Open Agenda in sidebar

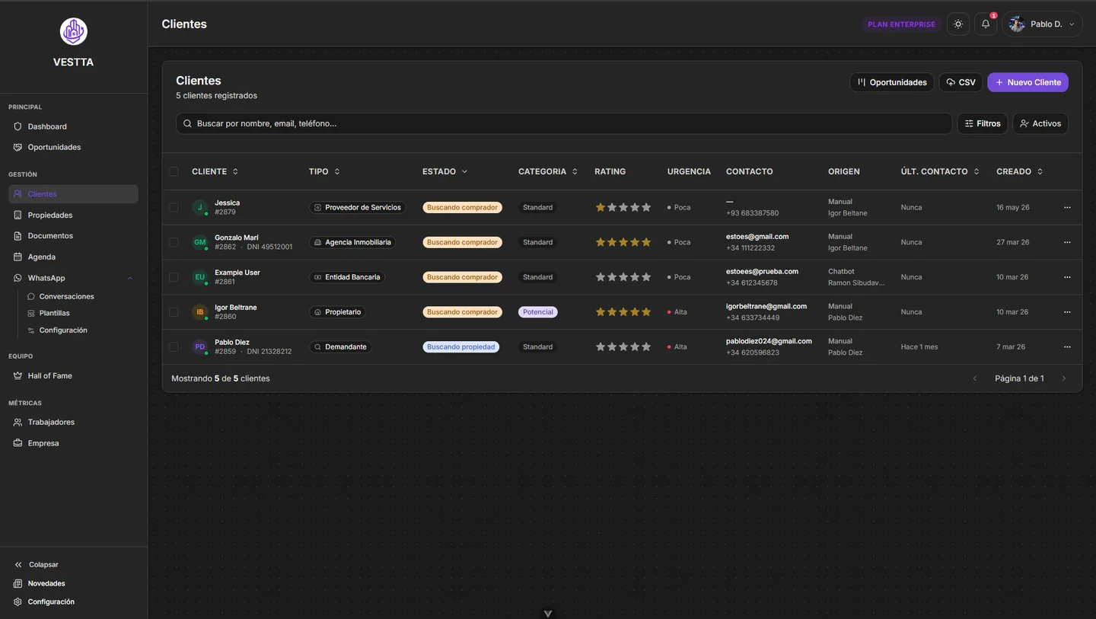73,257
